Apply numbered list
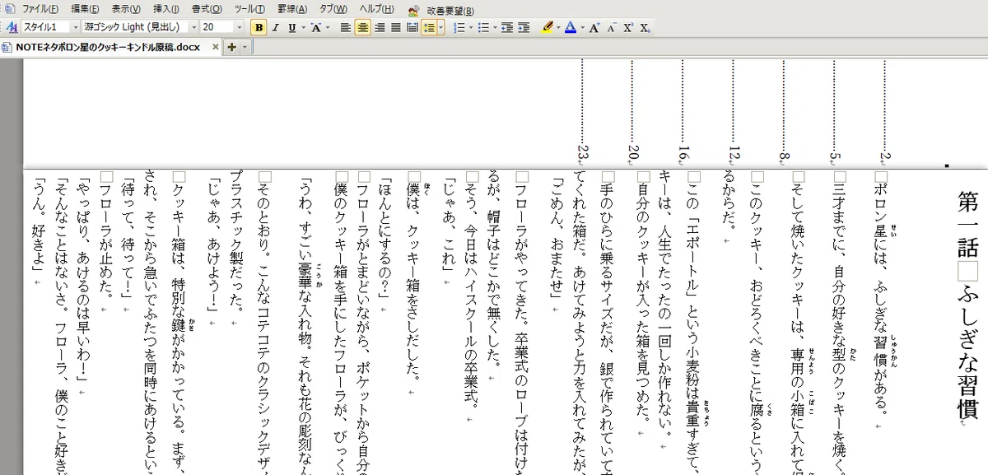Image resolution: width=988 pixels, height=475 pixels. (x=459, y=27)
